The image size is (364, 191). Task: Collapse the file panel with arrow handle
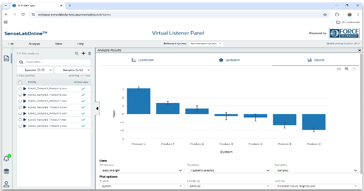tap(97, 109)
